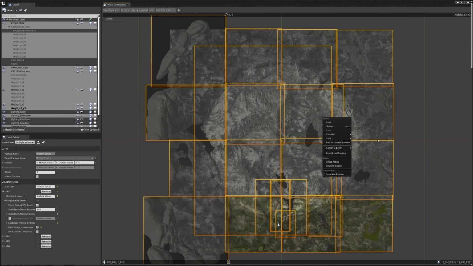Click View Options below the levels list
The height and width of the screenshot is (266, 473).
(90, 130)
